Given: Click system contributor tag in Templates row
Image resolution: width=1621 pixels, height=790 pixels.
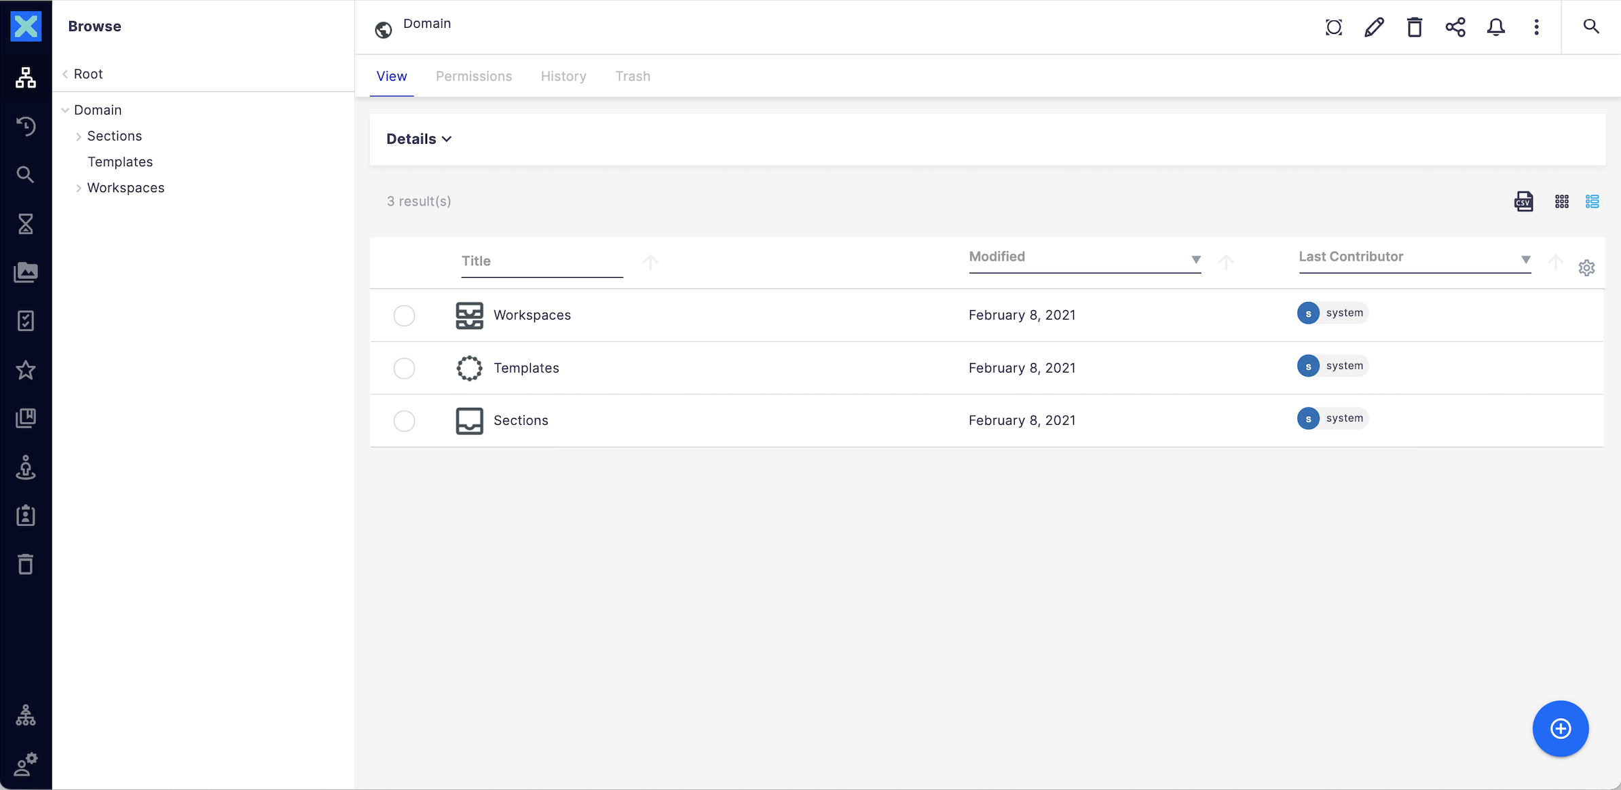Looking at the screenshot, I should tap(1333, 366).
